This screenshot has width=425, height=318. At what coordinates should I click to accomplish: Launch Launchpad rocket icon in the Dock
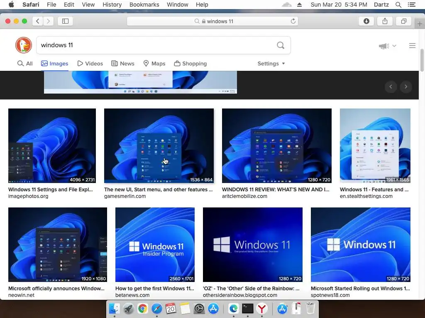[x=129, y=308]
